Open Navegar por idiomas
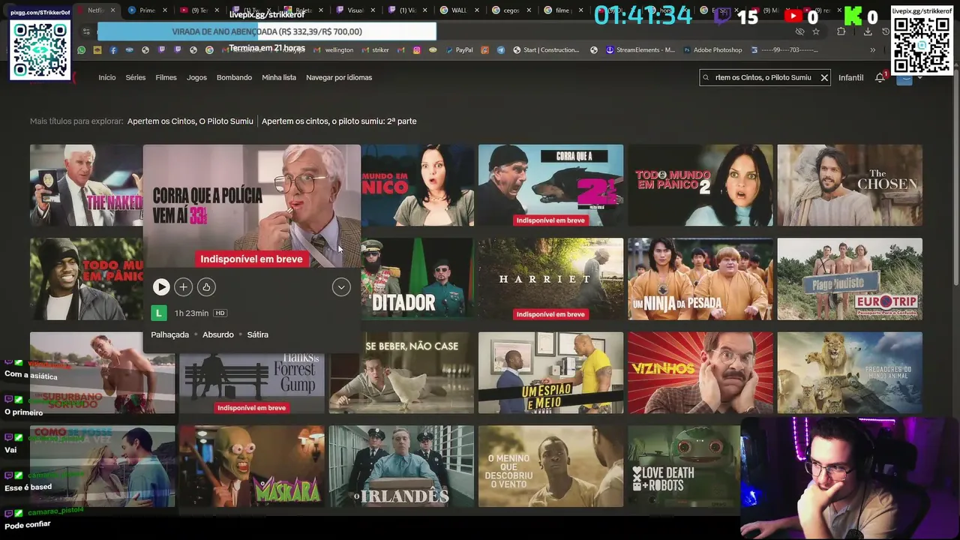Screen dimensions: 960x540 tap(339, 77)
